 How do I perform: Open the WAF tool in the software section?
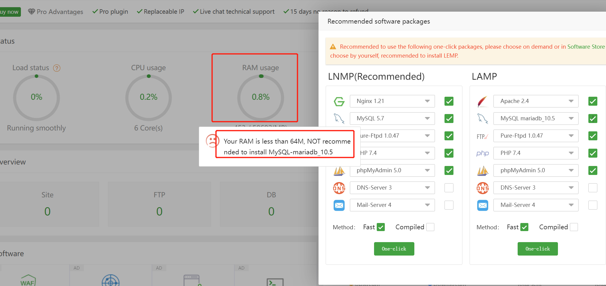[28, 280]
